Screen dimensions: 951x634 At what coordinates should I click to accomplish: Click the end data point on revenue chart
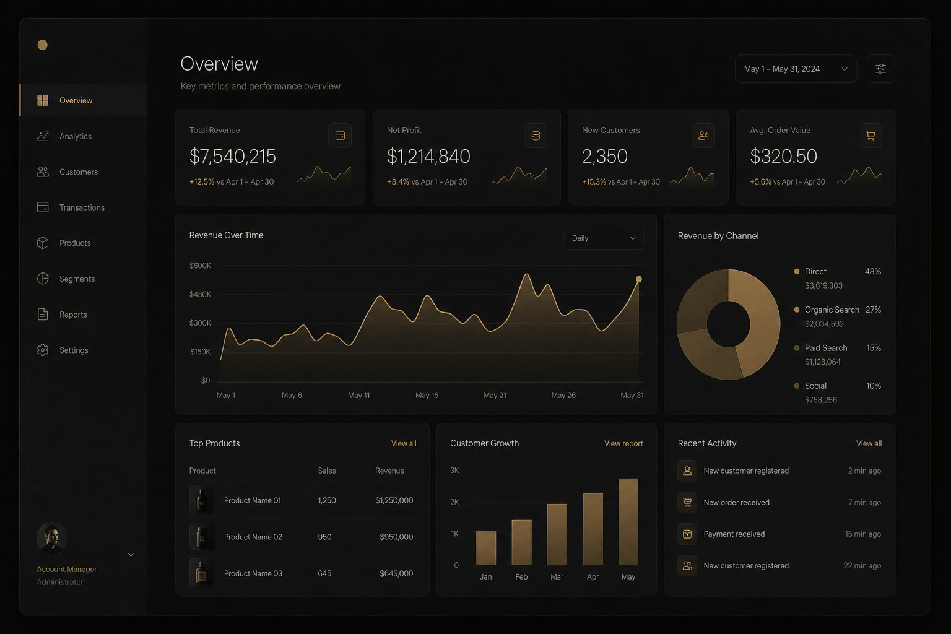pyautogui.click(x=639, y=279)
